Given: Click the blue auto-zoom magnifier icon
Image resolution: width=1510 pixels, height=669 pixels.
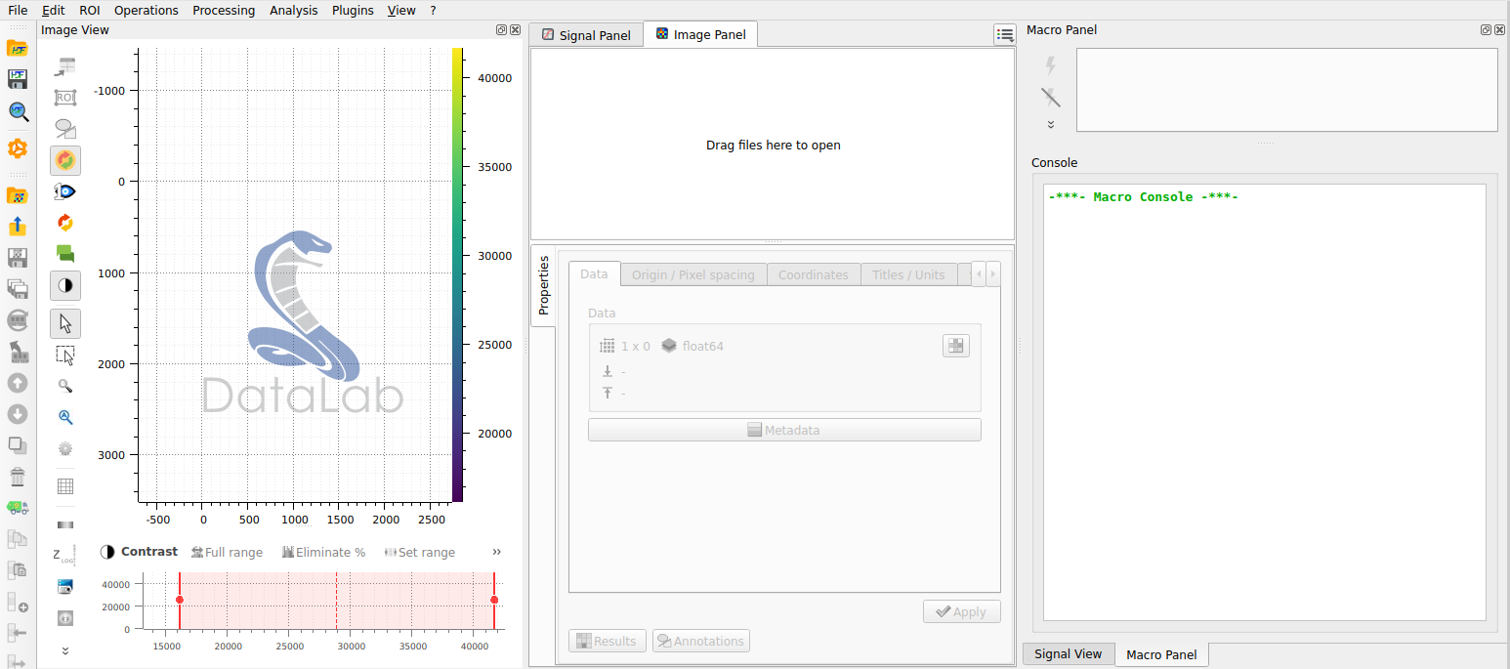Looking at the screenshot, I should pyautogui.click(x=65, y=417).
